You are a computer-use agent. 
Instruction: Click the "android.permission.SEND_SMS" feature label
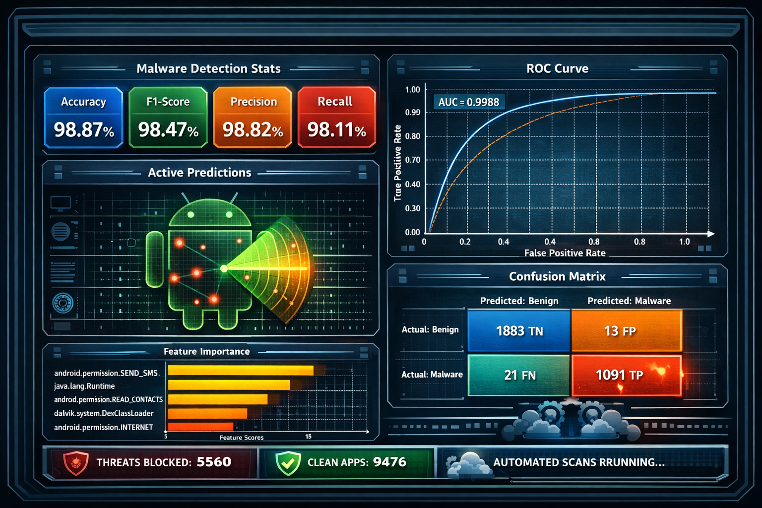click(x=106, y=373)
